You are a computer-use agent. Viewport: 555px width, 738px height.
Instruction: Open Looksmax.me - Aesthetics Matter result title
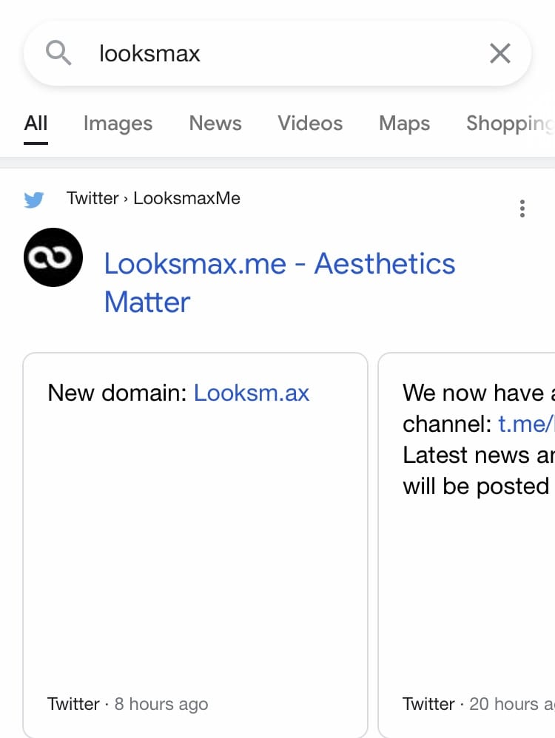coord(280,282)
